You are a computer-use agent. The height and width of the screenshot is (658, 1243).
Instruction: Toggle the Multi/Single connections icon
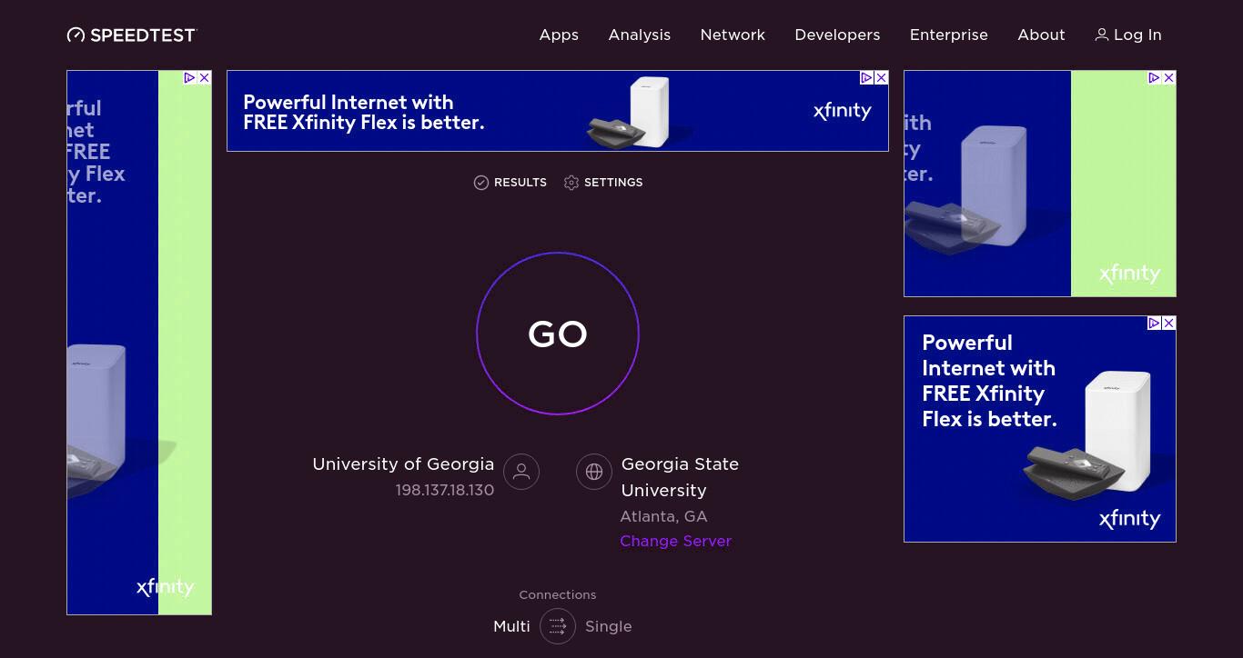[x=558, y=626]
